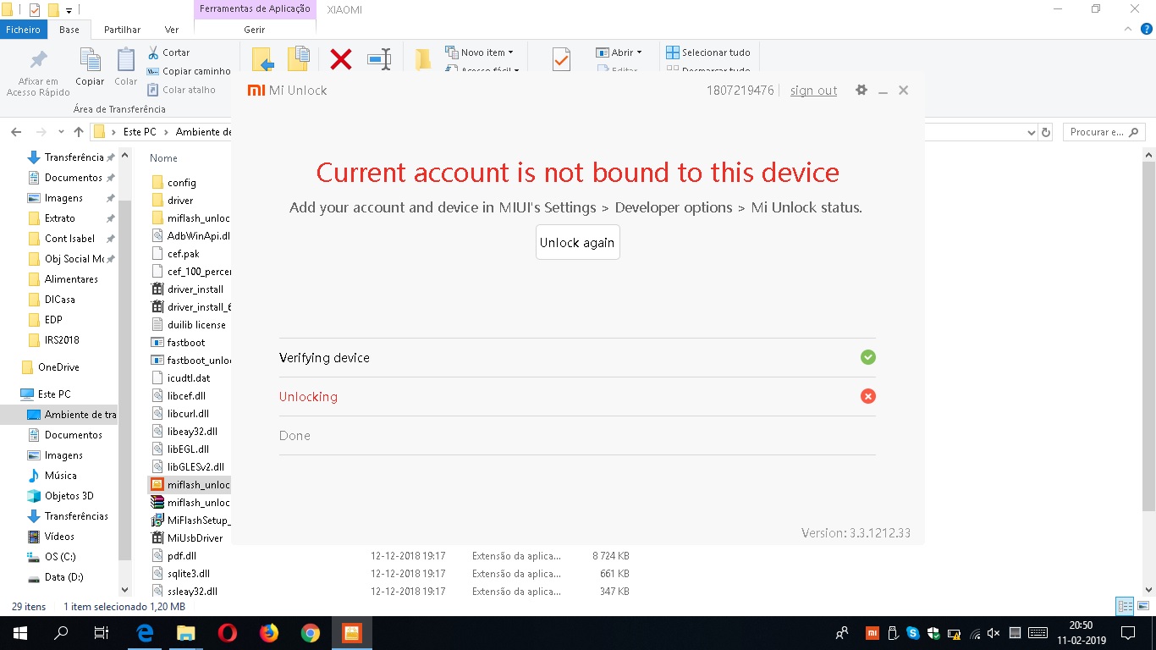
Task: Click Cortar scissors in ribbon
Action: tap(168, 52)
